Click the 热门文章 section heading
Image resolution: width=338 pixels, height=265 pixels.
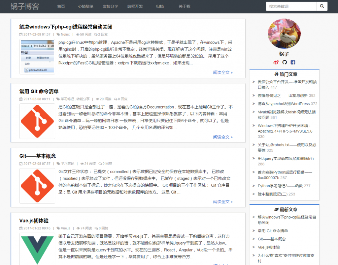coord(286,74)
